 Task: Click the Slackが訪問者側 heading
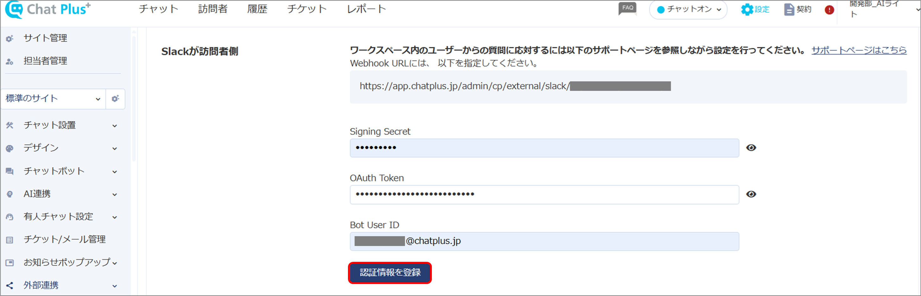tap(199, 52)
